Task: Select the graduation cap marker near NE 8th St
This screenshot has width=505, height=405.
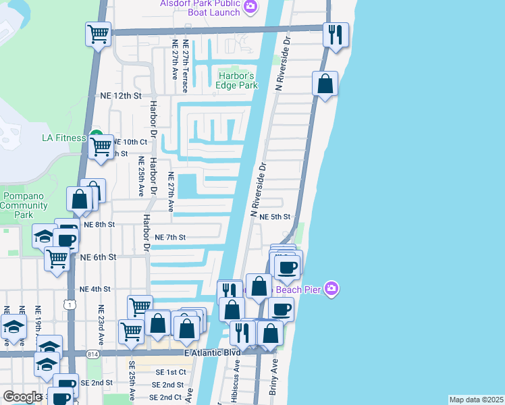Action: pos(44,236)
